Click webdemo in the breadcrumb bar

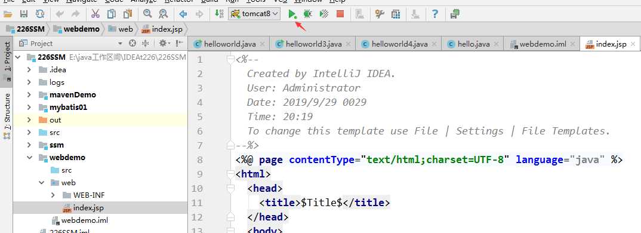point(76,29)
